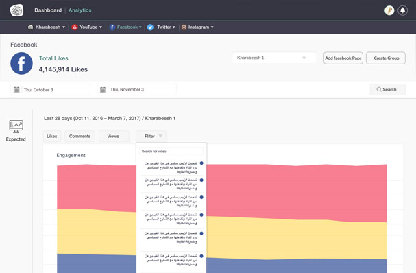The width and height of the screenshot is (416, 273).
Task: Select the last visible video radio dot
Action: [x=201, y=256]
